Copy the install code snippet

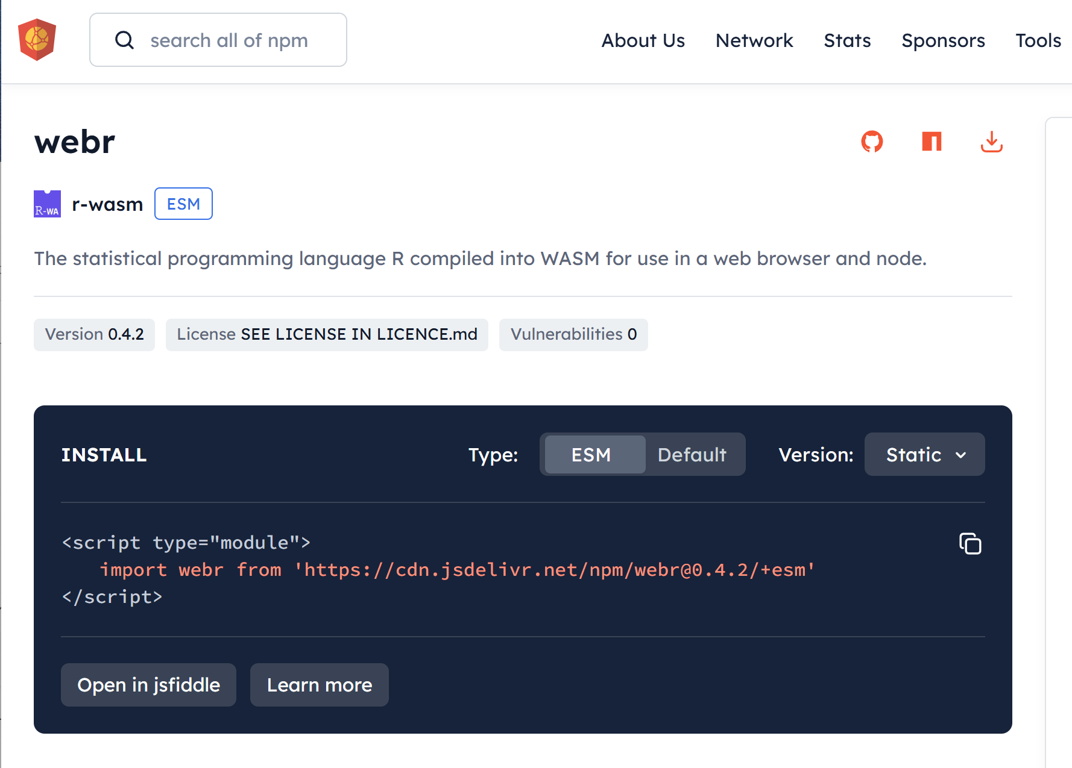970,543
